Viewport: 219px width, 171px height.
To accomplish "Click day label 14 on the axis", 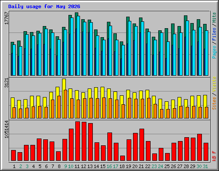I will (96, 166).
